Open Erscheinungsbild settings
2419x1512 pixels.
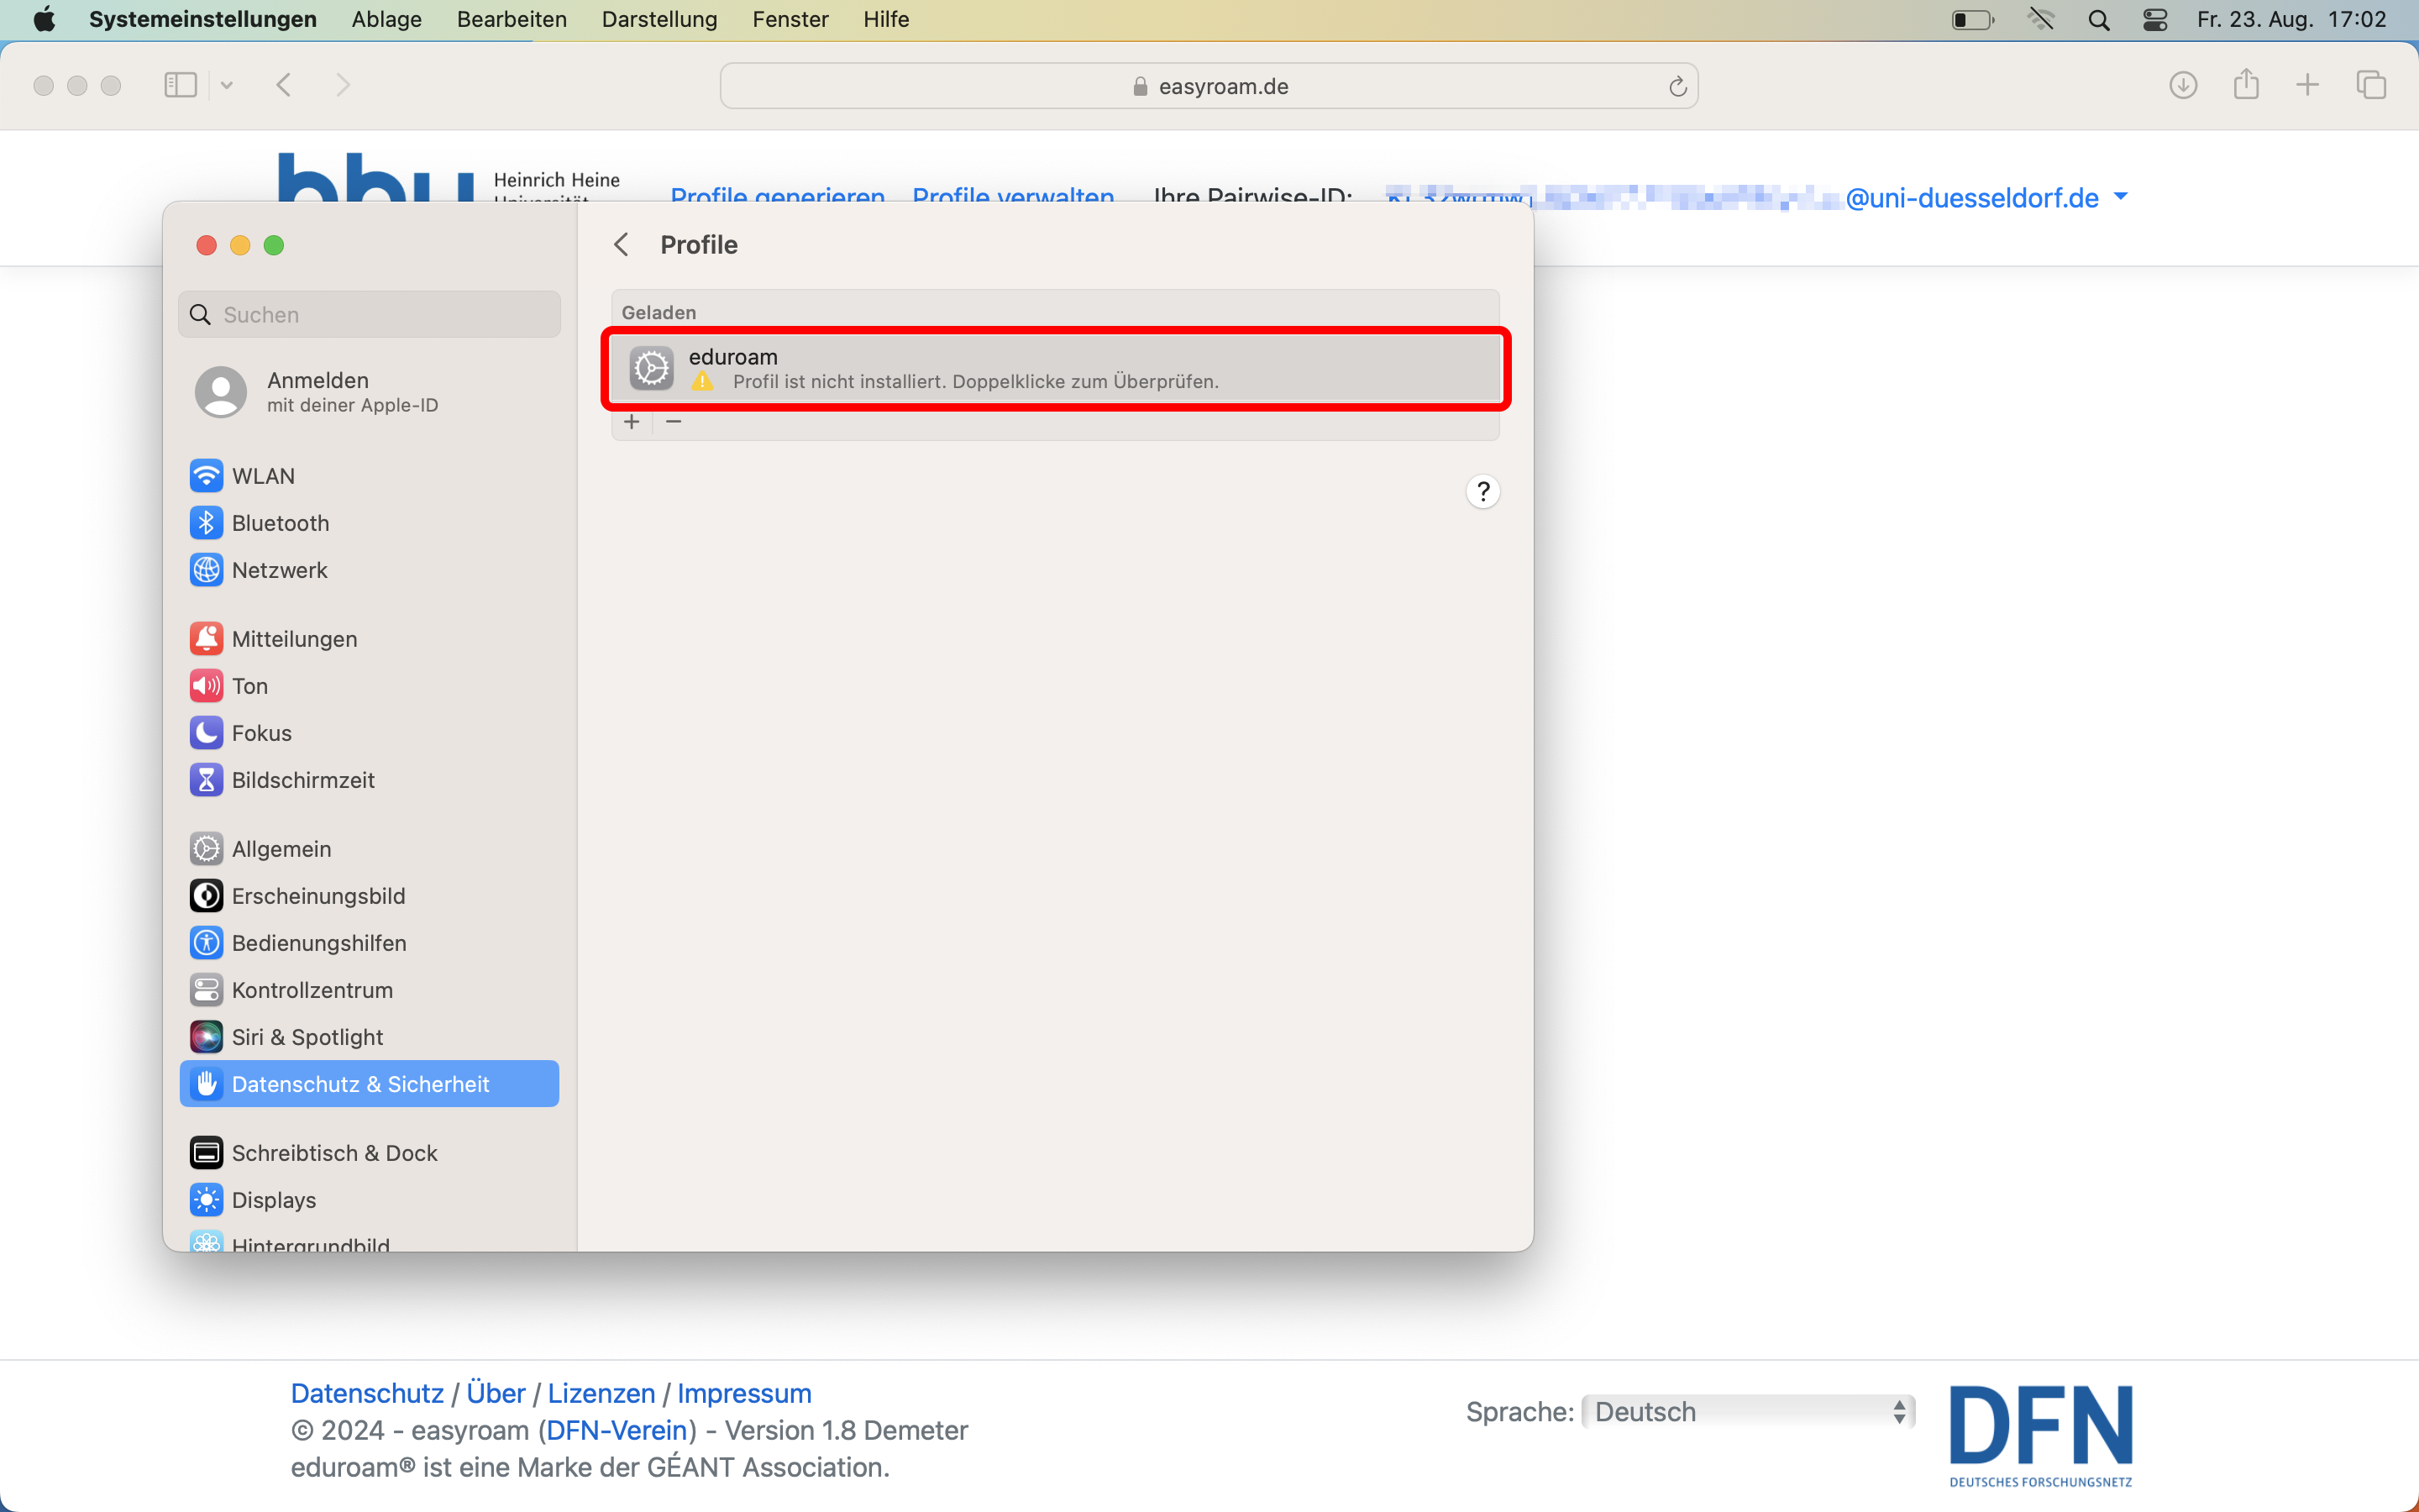[369, 896]
